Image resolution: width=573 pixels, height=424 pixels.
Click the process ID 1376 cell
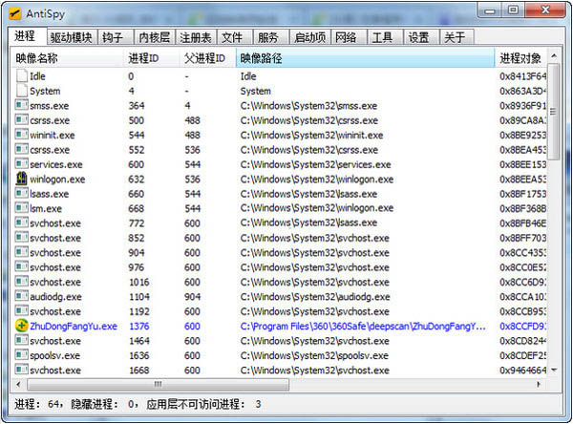pyautogui.click(x=139, y=326)
